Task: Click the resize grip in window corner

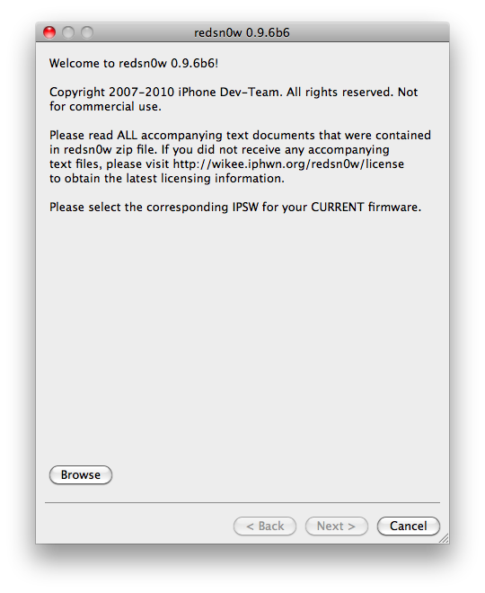Action: [444, 538]
